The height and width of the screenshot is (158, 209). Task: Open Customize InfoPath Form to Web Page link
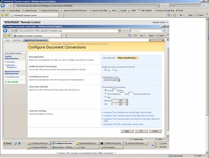(128, 112)
